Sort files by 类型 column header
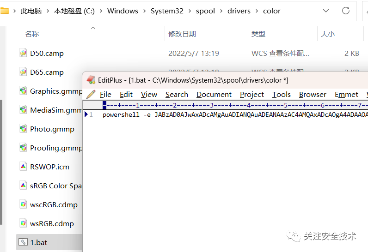The width and height of the screenshot is (368, 252). pyautogui.click(x=258, y=34)
